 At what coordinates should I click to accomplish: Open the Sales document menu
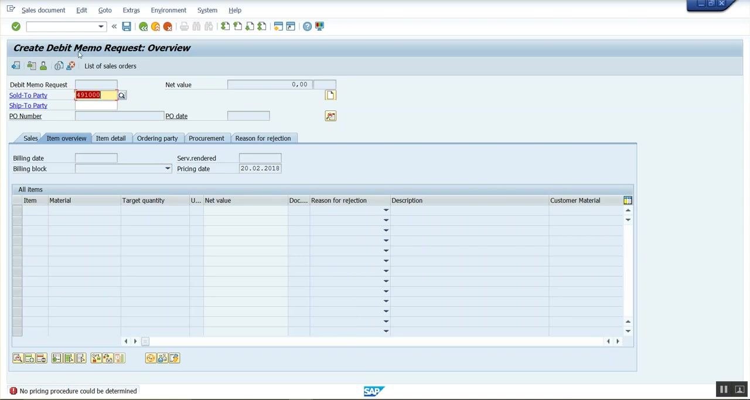click(x=43, y=10)
